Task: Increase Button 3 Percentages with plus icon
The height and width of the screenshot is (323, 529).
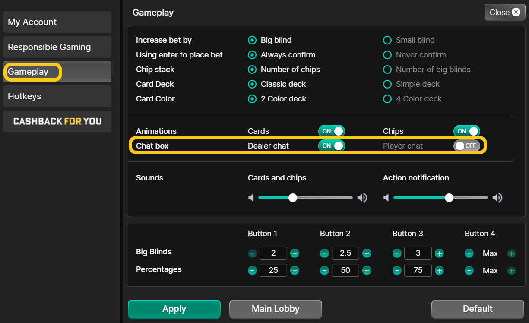Action: (439, 271)
